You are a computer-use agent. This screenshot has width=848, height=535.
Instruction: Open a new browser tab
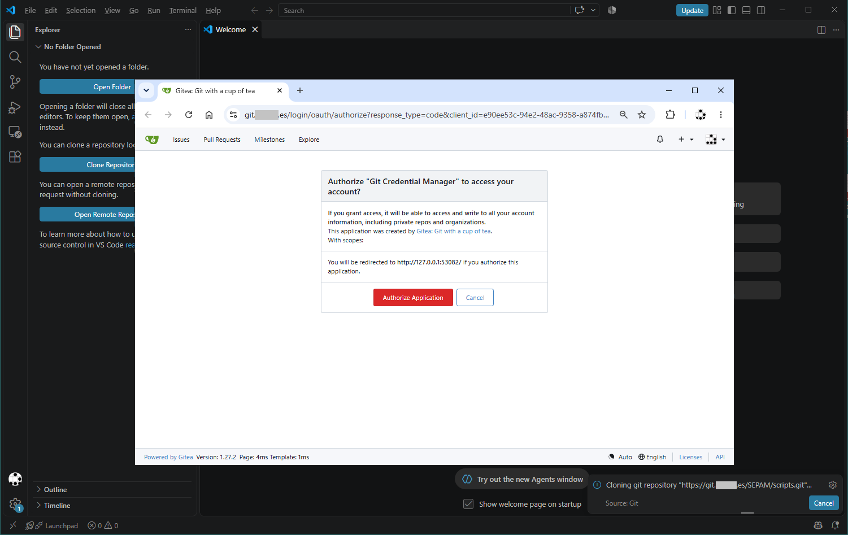(x=300, y=90)
